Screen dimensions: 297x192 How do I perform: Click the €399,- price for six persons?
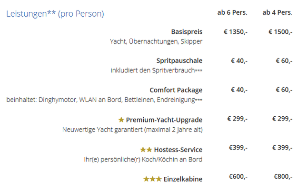click(x=238, y=148)
